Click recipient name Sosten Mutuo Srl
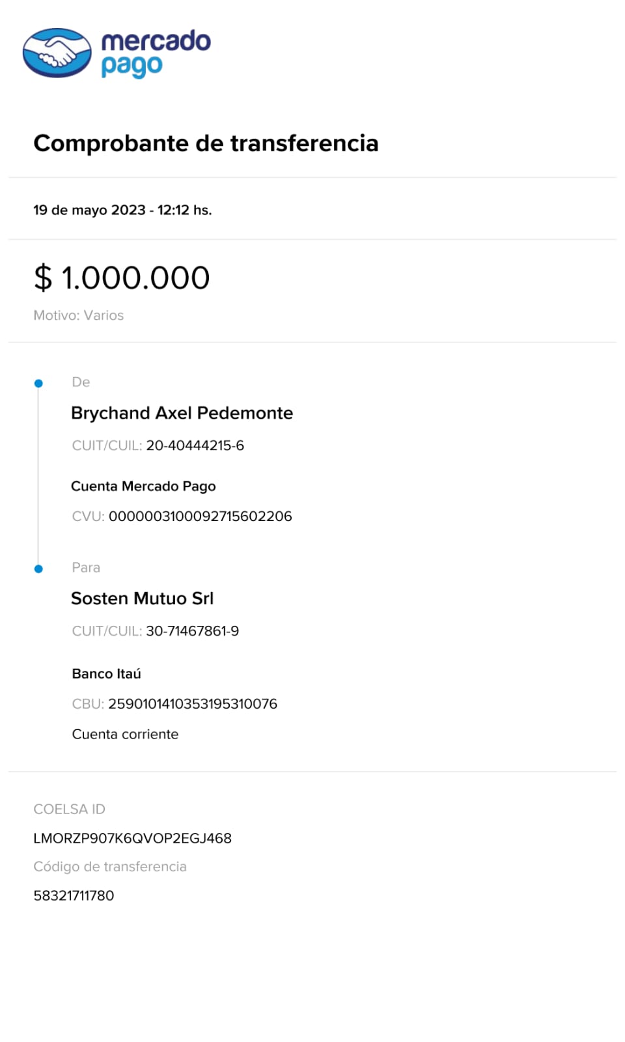This screenshot has height=1042, width=625. click(142, 598)
